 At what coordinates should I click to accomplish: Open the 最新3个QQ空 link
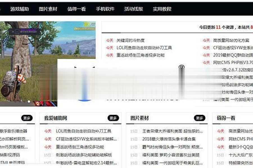pos(241,147)
